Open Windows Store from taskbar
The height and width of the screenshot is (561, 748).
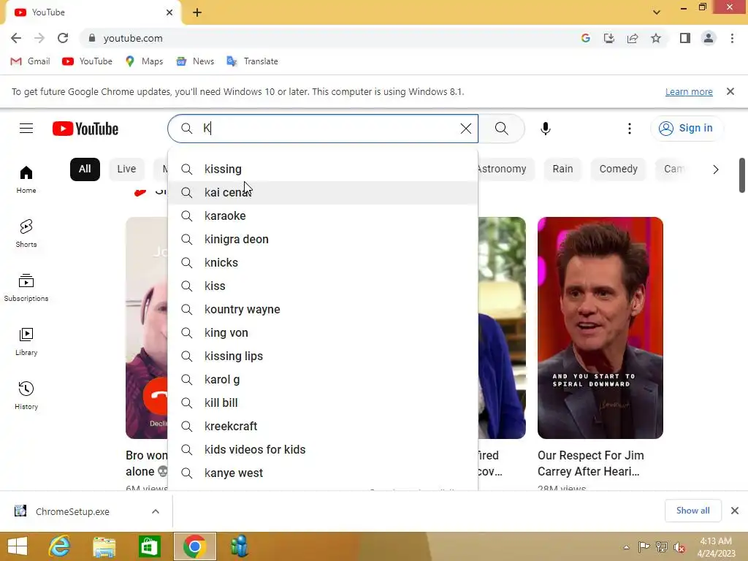pos(149,546)
